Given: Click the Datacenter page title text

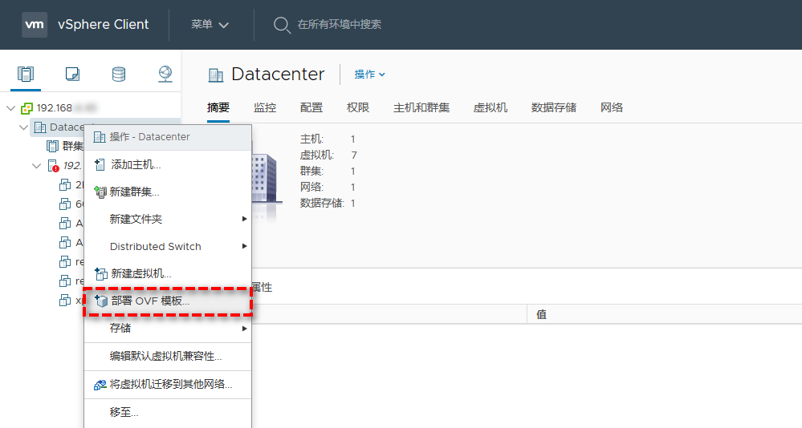Looking at the screenshot, I should click(x=278, y=75).
